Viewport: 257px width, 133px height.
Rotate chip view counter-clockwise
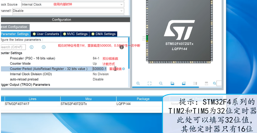[184, 83]
